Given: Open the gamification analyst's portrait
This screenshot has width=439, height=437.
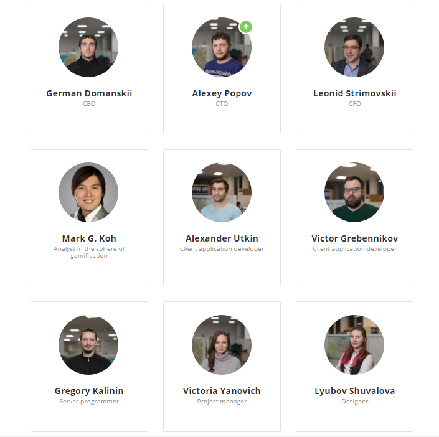Looking at the screenshot, I should (x=88, y=192).
